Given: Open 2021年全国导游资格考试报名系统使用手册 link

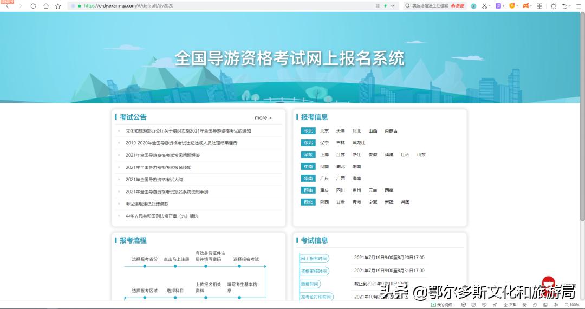Looking at the screenshot, I should pyautogui.click(x=167, y=192).
